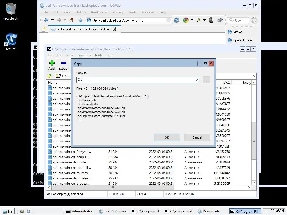Switch to Downloads taskbar button
The image size is (287, 215).
coord(209,211)
